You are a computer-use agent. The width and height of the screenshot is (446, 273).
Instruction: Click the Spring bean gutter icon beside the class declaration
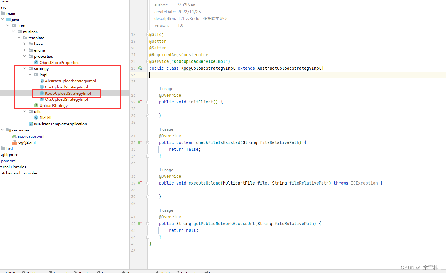pyautogui.click(x=140, y=68)
